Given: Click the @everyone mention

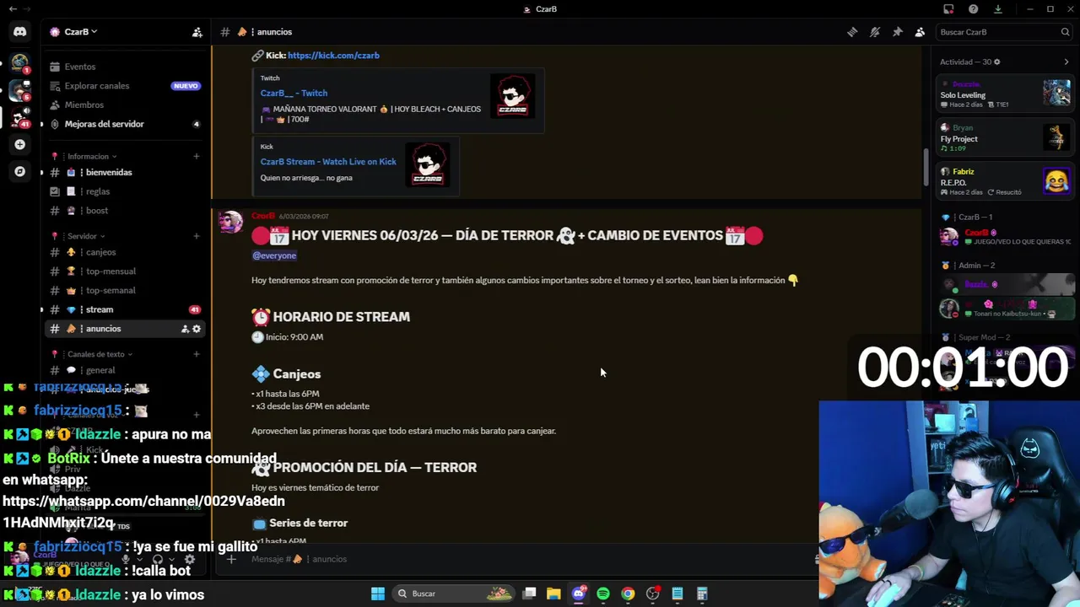Looking at the screenshot, I should 274,255.
